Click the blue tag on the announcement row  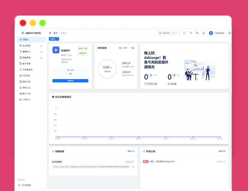click(152, 162)
